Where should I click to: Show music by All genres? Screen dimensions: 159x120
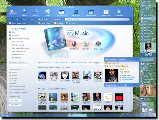[13, 78]
